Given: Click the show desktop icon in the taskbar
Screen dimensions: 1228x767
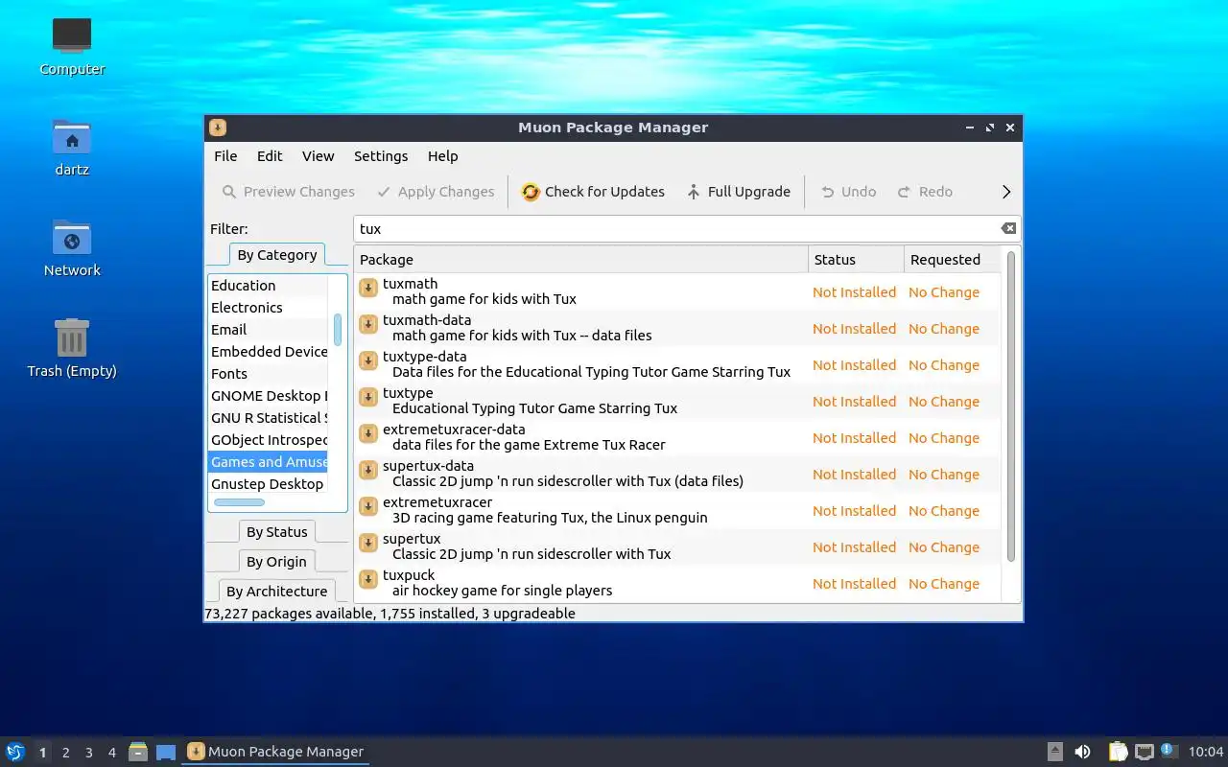Looking at the screenshot, I should [x=166, y=752].
